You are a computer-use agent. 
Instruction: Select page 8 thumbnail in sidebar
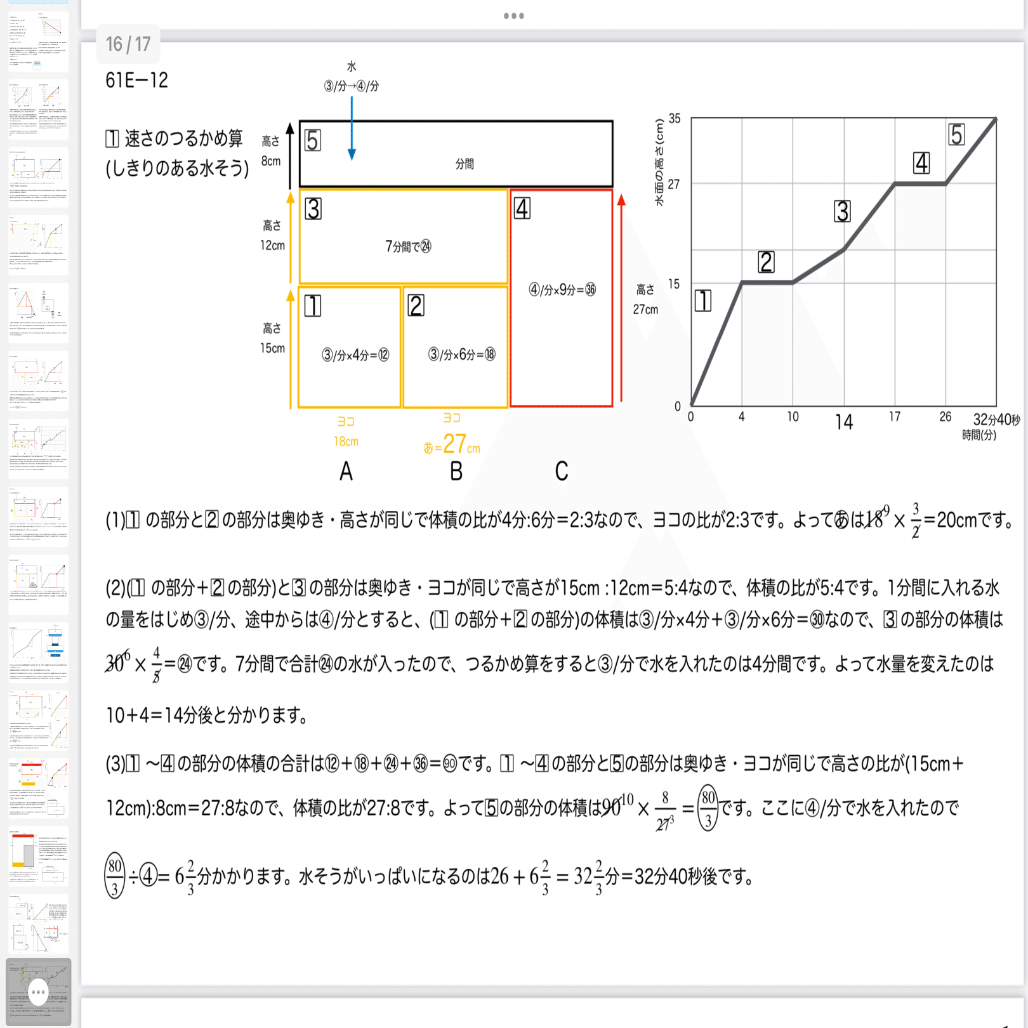coord(38,449)
